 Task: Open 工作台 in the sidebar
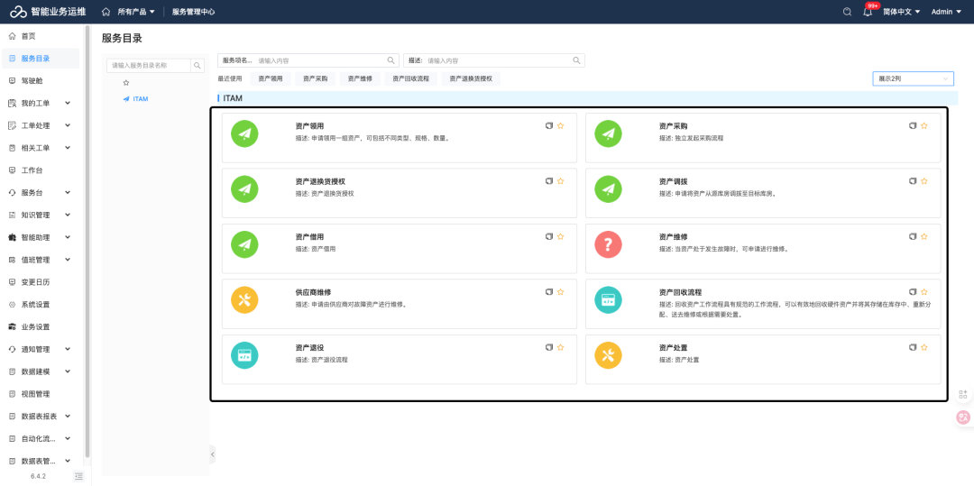(41, 170)
